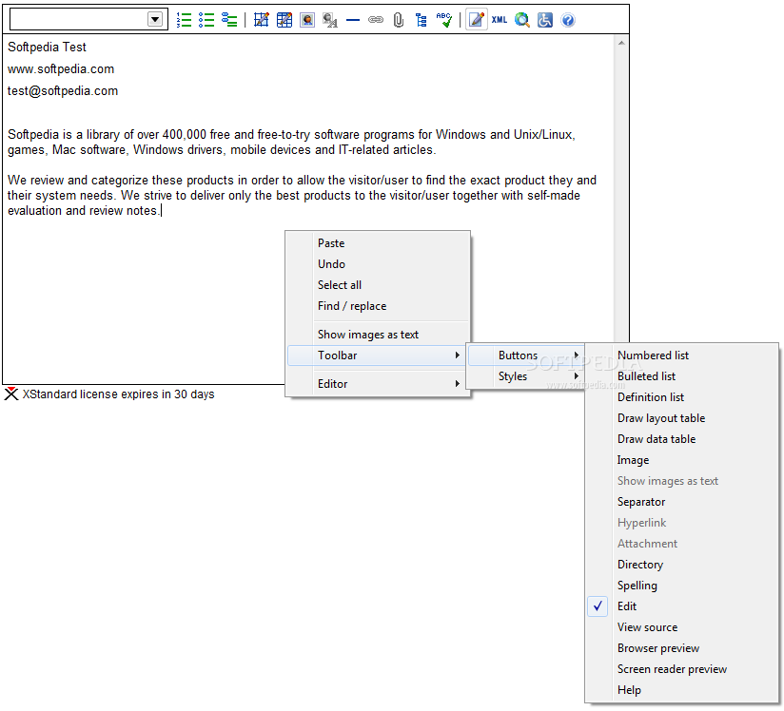The width and height of the screenshot is (784, 711).
Task: Click the Screen reader preview wheelchair icon
Action: coord(545,20)
